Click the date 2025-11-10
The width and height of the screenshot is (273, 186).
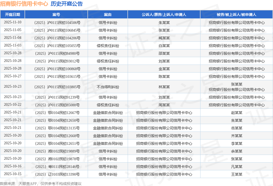(13, 22)
